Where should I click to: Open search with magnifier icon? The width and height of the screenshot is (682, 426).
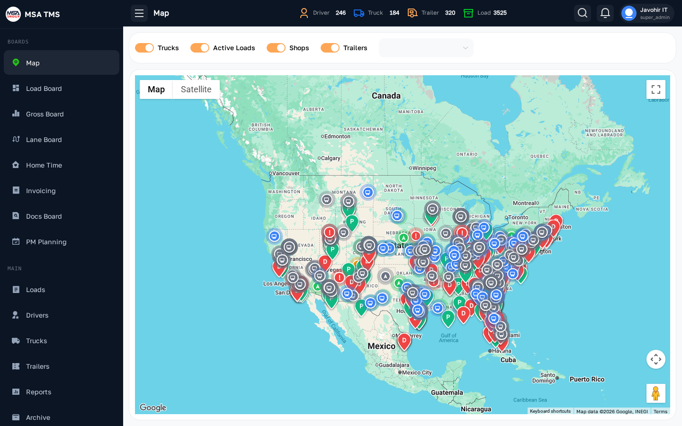coord(583,13)
